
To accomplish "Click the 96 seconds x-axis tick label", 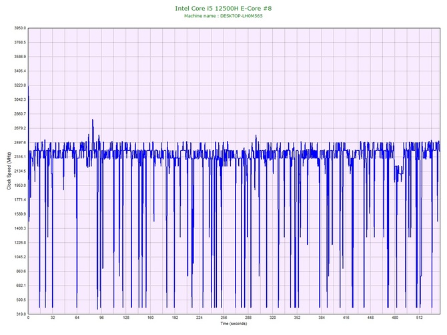I will click(101, 318).
